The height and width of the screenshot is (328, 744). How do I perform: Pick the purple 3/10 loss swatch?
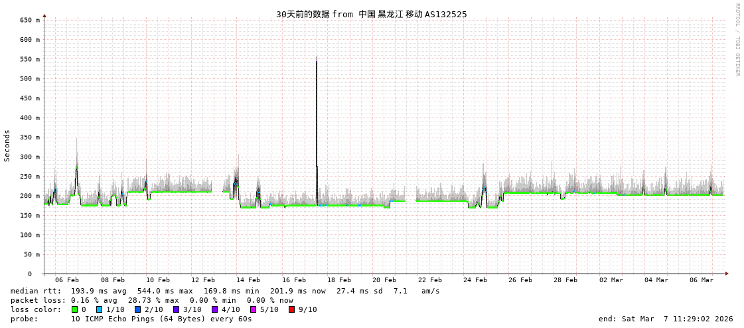pyautogui.click(x=176, y=309)
